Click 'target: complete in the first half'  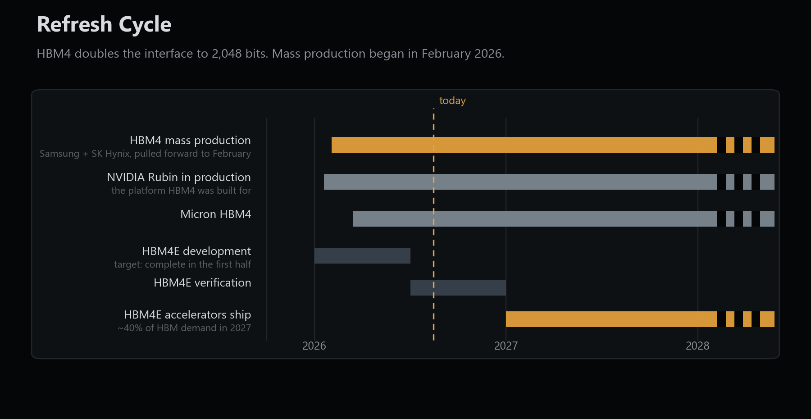182,264
